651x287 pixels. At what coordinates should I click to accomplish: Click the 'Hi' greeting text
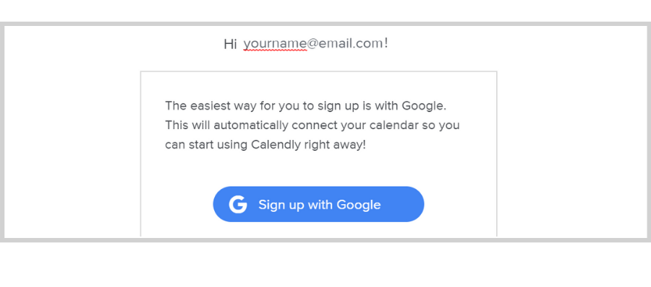click(230, 43)
